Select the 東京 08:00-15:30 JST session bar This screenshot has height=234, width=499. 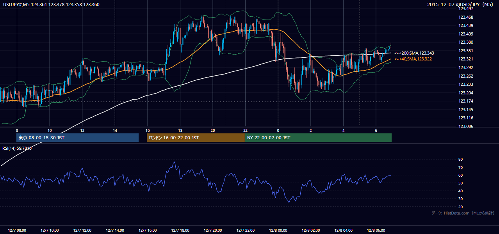pyautogui.click(x=77, y=138)
